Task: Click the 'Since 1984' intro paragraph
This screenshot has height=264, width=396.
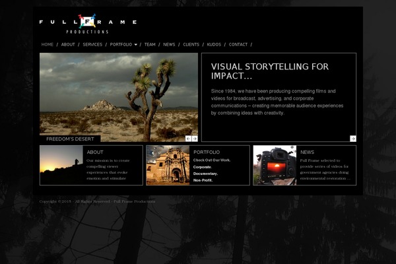Action: point(277,102)
